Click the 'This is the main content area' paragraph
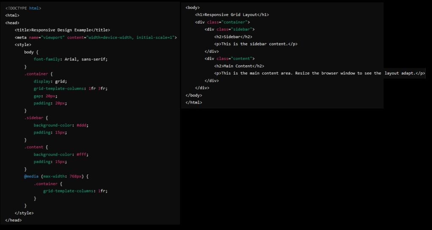Viewport: 432px width, 230px height. coord(320,73)
